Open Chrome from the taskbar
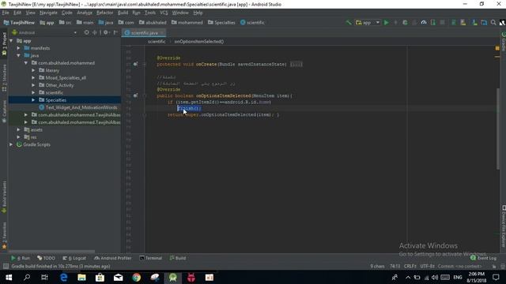 (137, 277)
